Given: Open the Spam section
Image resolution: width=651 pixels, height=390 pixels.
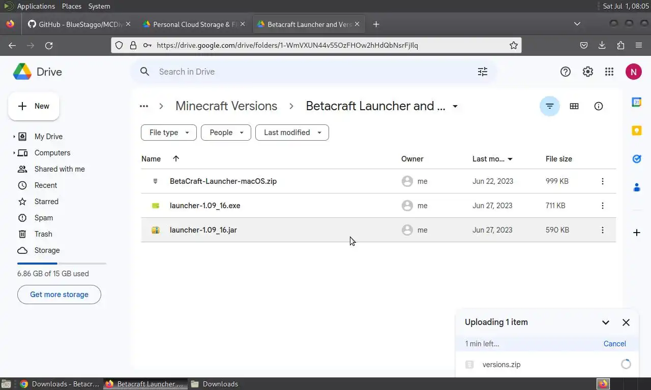Looking at the screenshot, I should click(44, 218).
